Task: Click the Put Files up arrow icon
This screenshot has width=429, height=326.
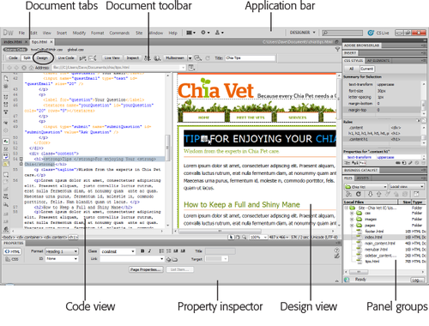Action: coord(379,194)
